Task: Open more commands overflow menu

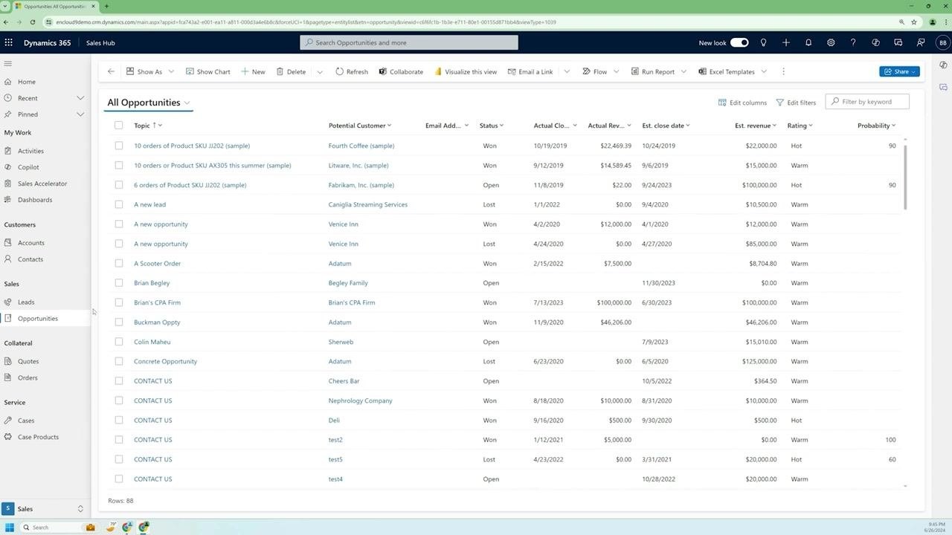Action: (783, 71)
